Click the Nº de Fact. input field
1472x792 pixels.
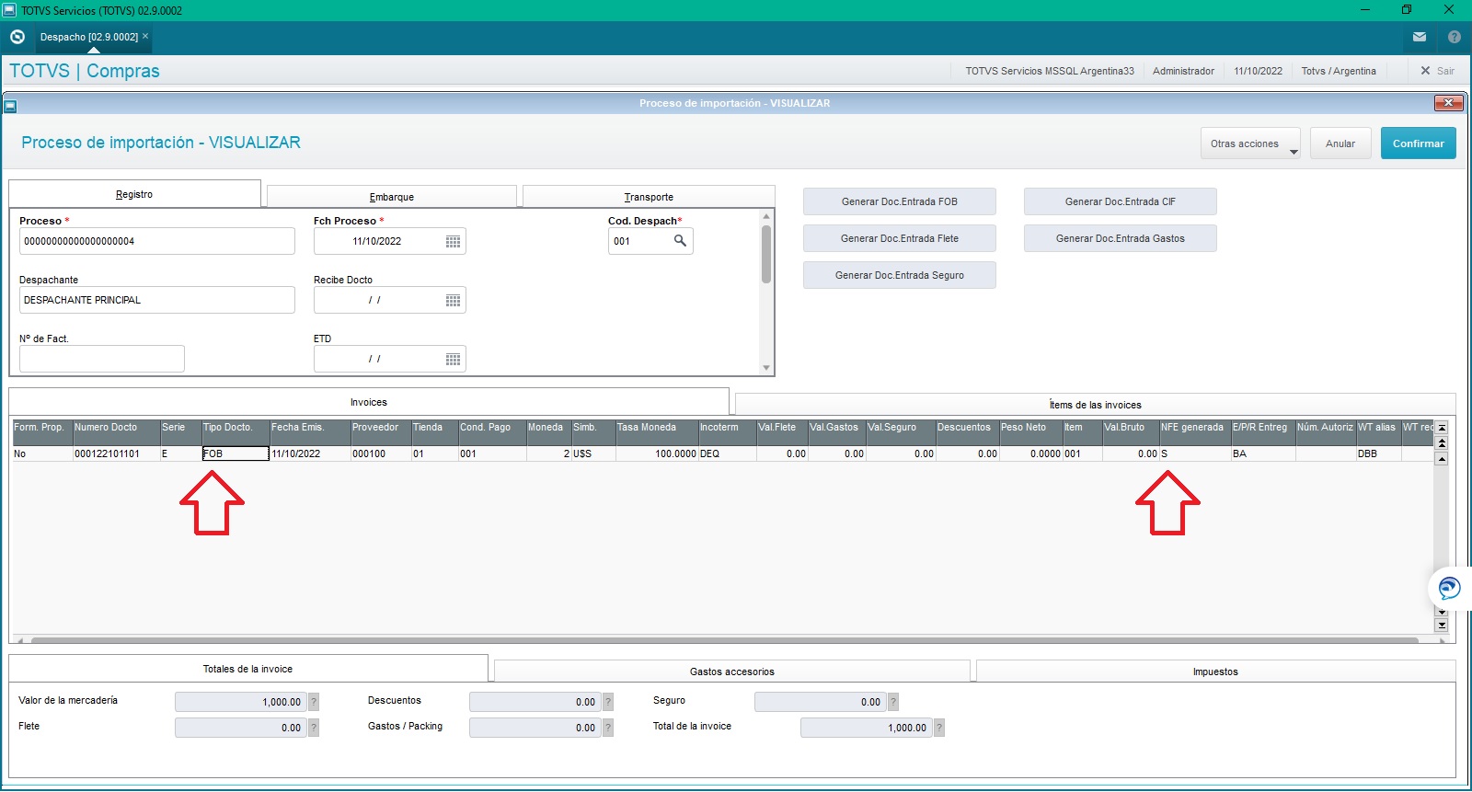click(x=101, y=359)
